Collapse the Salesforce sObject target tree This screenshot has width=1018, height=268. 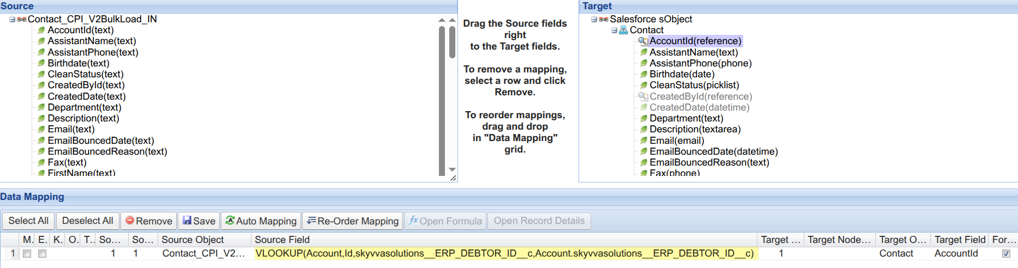(x=594, y=19)
